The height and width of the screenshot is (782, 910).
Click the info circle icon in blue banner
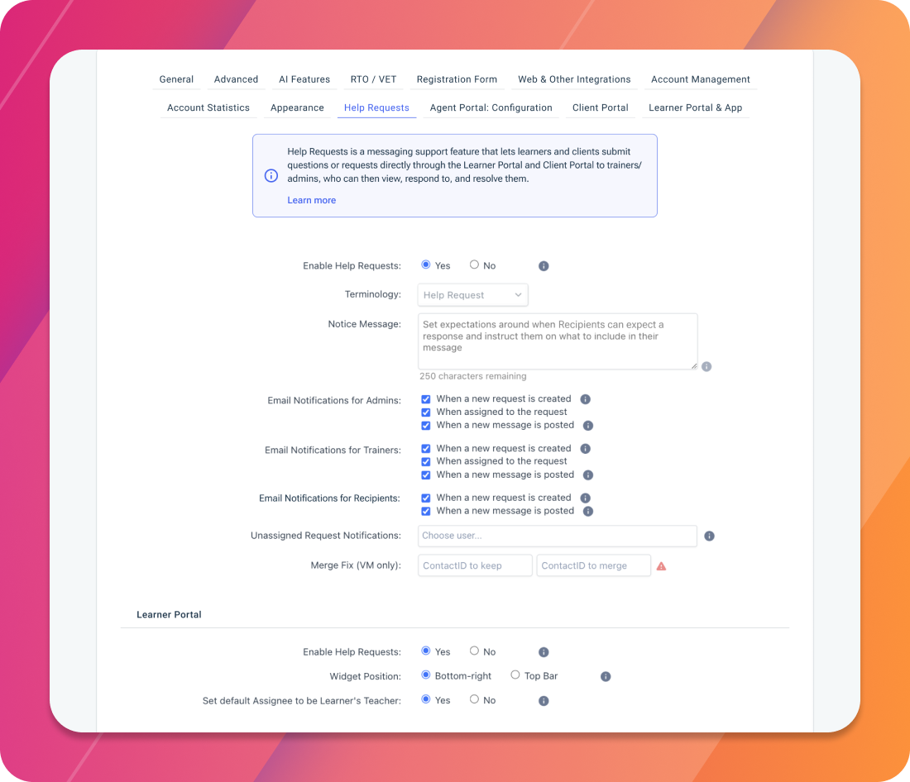point(271,176)
